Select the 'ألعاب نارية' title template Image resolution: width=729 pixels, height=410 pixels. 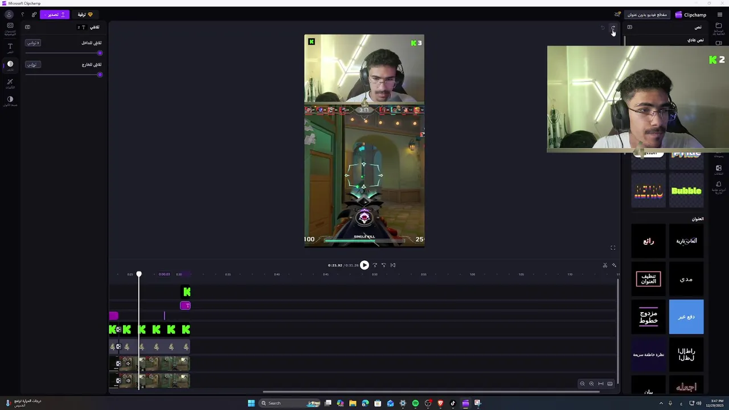click(686, 241)
